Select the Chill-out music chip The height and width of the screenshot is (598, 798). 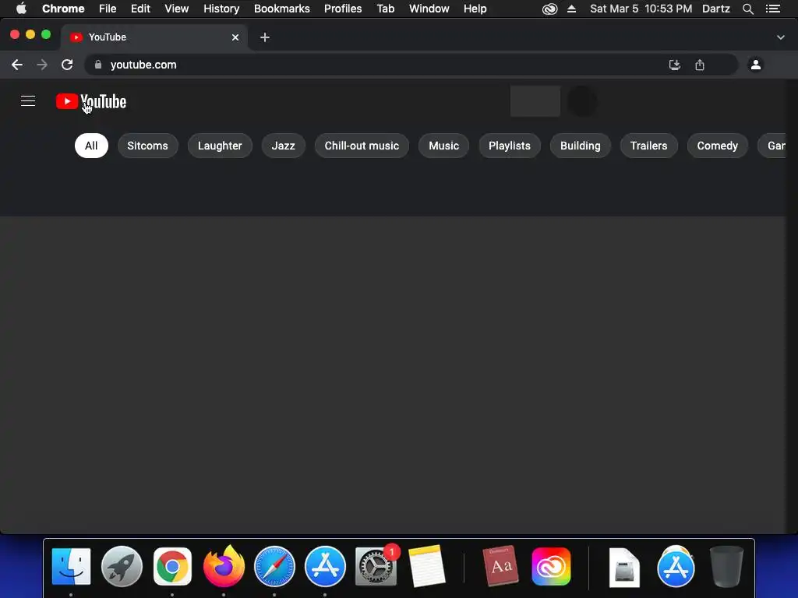[362, 146]
